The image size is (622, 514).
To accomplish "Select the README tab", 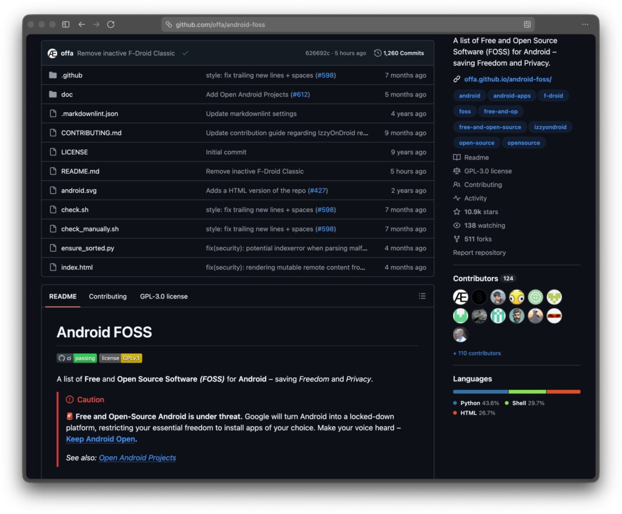I will (63, 296).
